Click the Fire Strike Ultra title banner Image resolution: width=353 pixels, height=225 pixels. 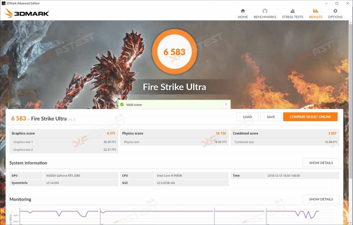click(x=174, y=87)
